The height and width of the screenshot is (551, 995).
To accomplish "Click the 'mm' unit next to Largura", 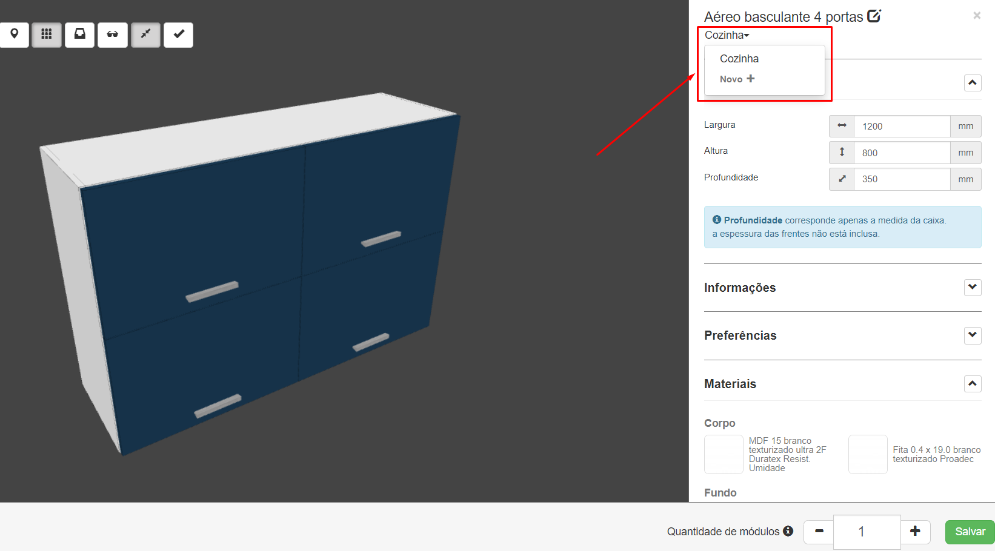I will tap(966, 126).
